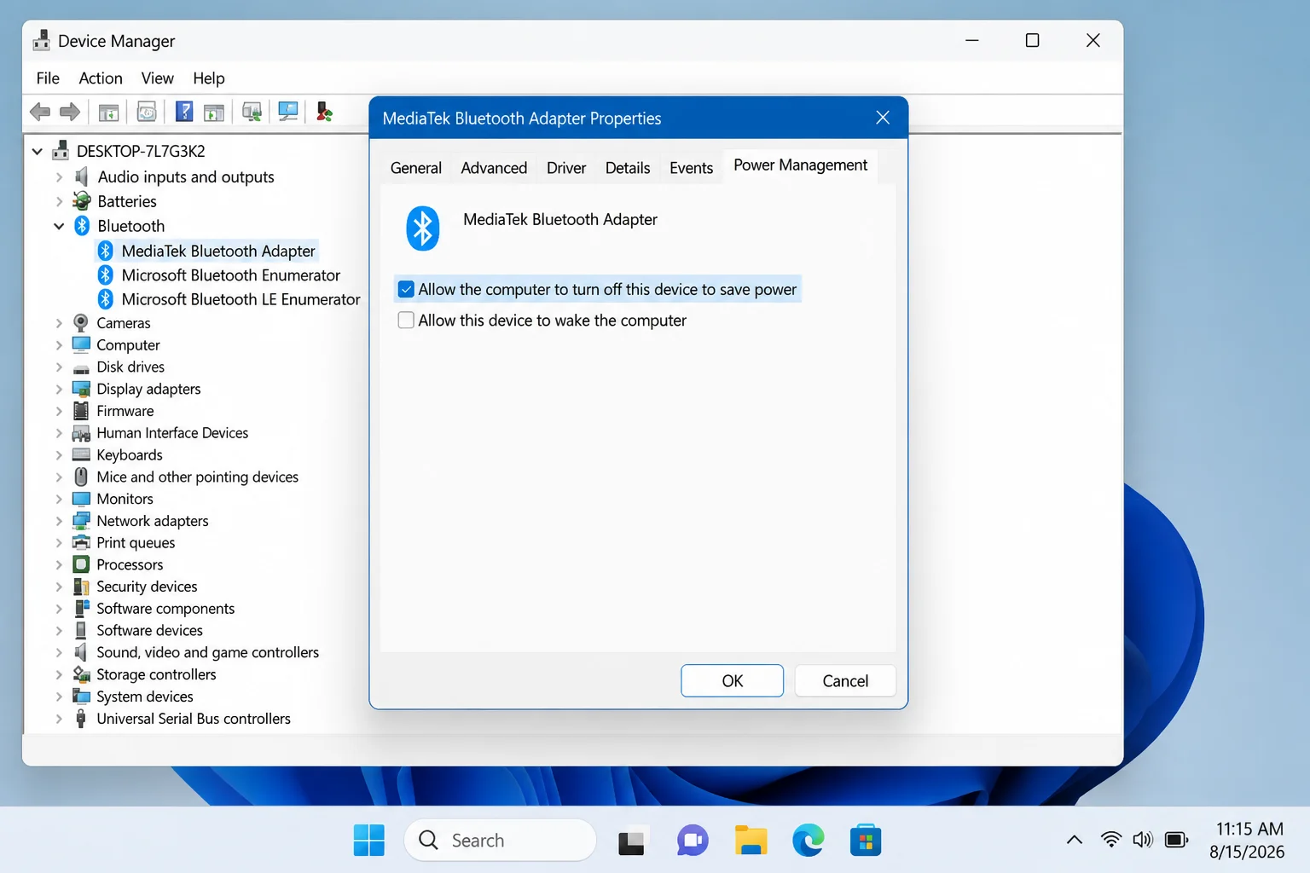Screen dimensions: 1310x873
Task: Expand the Display adapters category
Action: pos(59,390)
